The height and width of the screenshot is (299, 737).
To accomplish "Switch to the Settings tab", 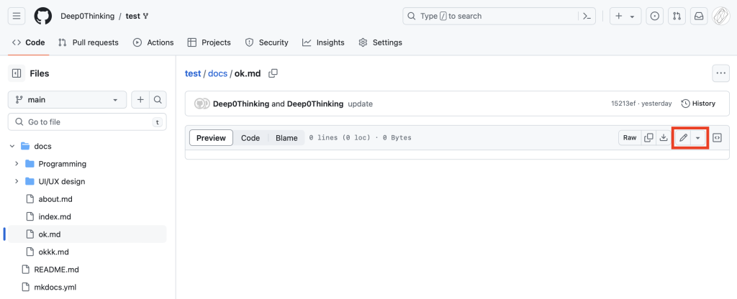I will tap(380, 42).
